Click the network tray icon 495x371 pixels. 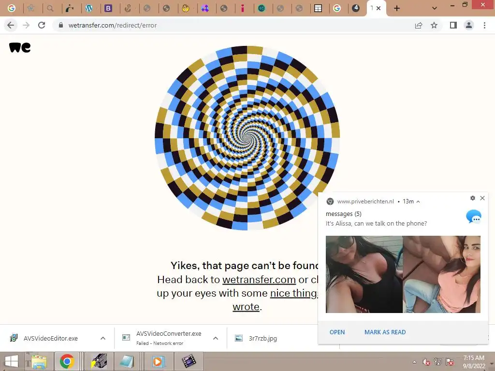pos(438,362)
